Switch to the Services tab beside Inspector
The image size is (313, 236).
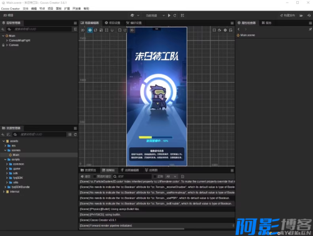[x=266, y=23]
